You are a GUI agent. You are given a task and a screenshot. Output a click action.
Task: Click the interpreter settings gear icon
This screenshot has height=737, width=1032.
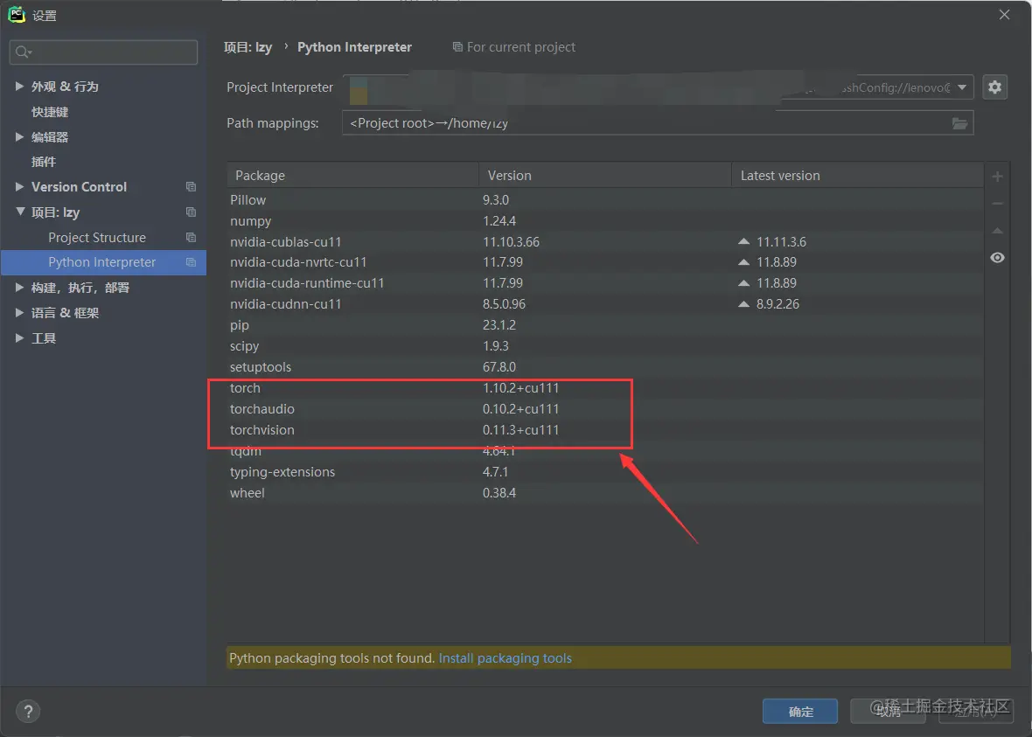[994, 87]
